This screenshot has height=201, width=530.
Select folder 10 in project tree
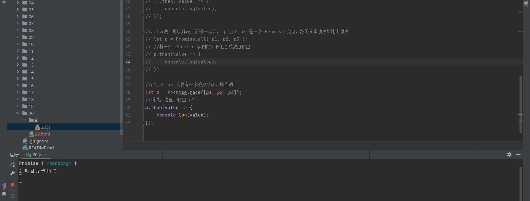[28, 44]
